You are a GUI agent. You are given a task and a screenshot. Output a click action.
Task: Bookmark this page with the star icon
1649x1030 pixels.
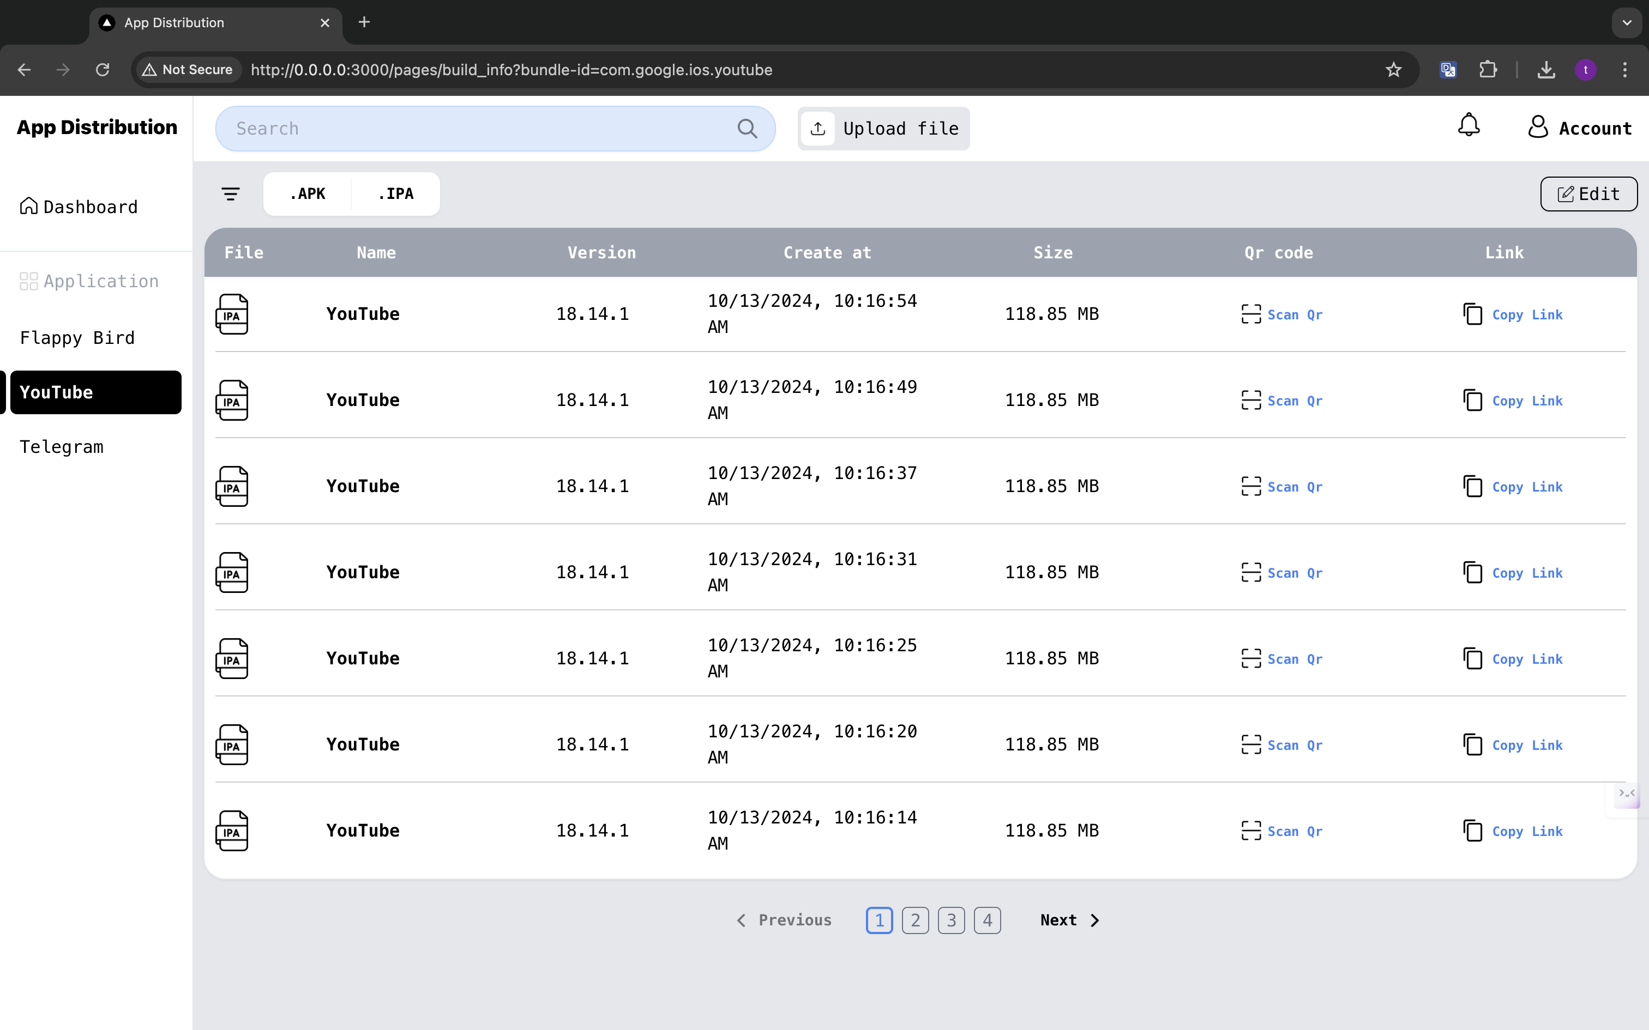tap(1393, 70)
